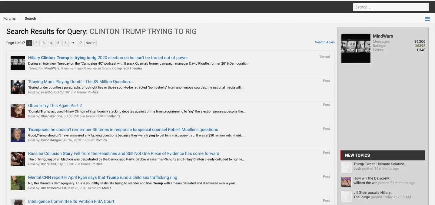
Task: Select the Search breadcrumb tab
Action: tap(30, 18)
